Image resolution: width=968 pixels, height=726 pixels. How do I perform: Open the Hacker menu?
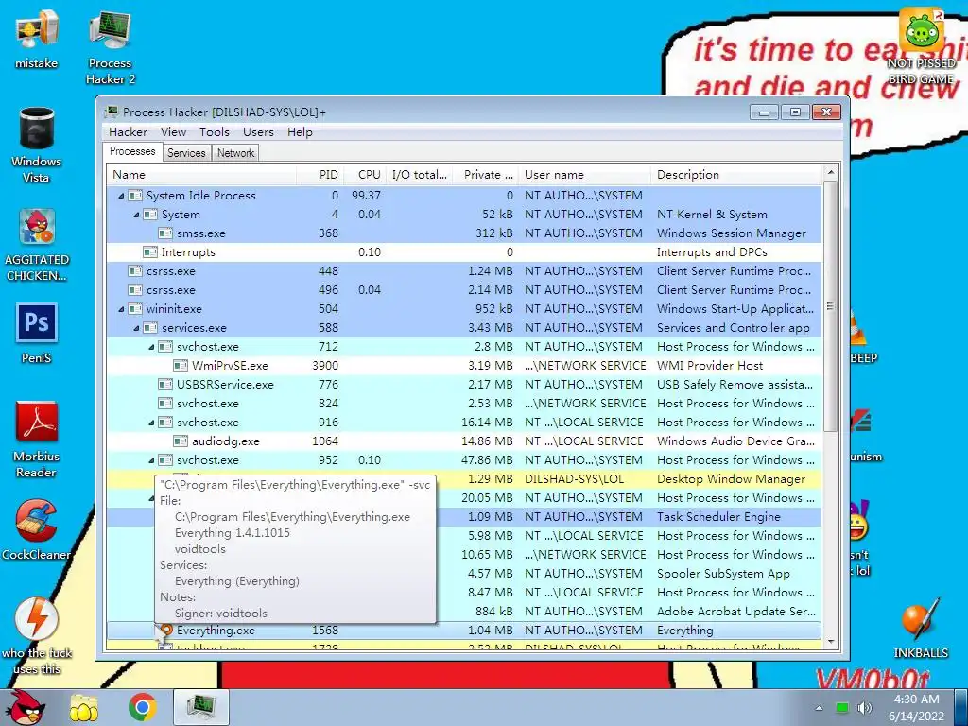click(x=128, y=132)
